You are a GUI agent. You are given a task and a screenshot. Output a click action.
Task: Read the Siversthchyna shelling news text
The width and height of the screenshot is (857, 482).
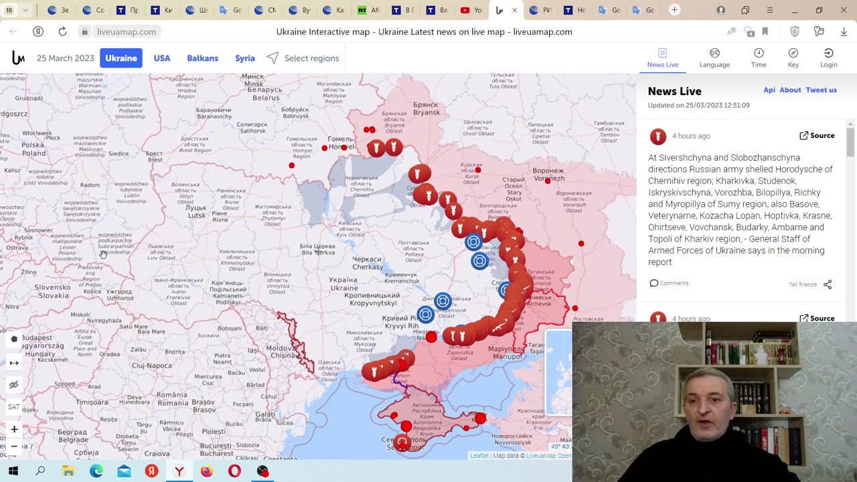tap(741, 210)
